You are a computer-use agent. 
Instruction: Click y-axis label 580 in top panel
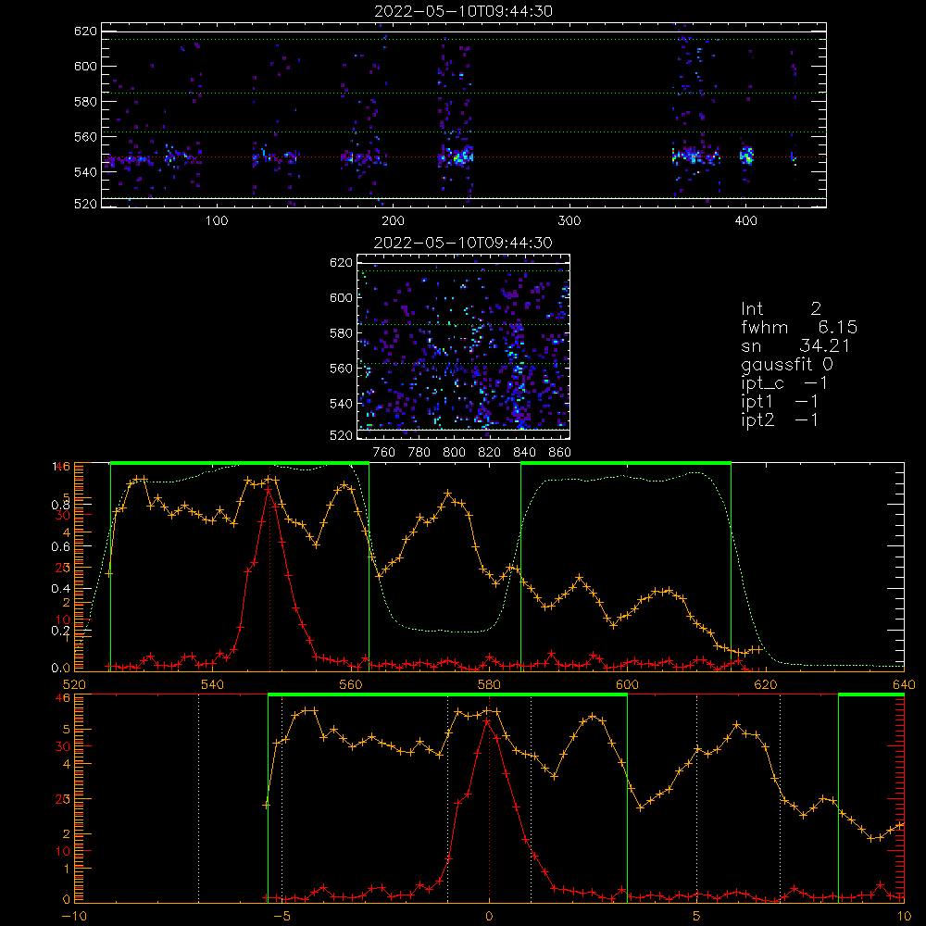coord(85,102)
